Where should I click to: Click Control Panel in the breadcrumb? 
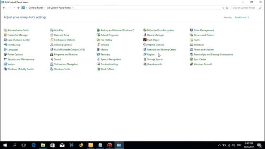pos(36,8)
